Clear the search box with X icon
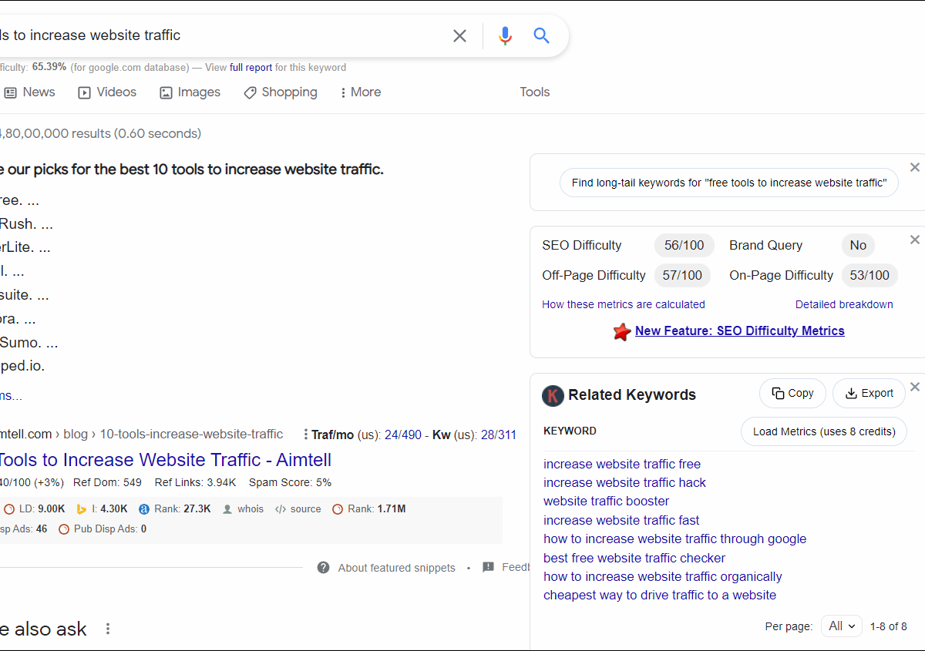The height and width of the screenshot is (651, 925). point(459,35)
